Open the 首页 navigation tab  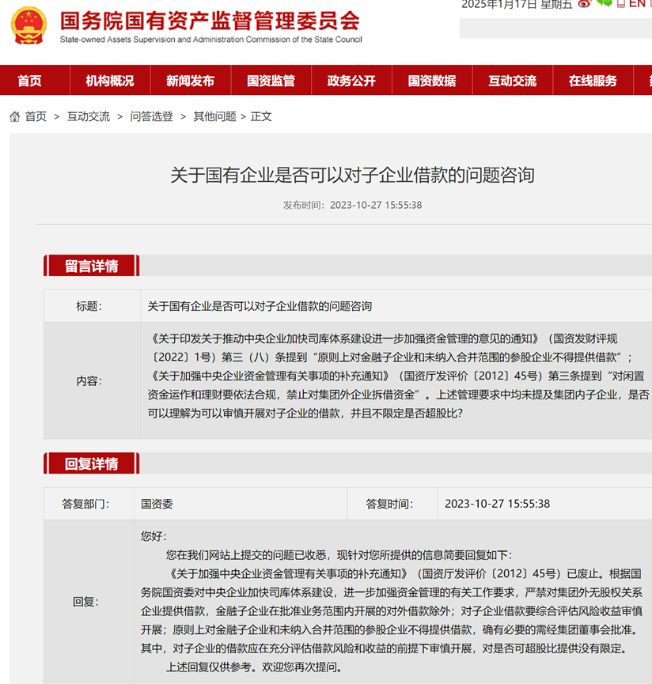pyautogui.click(x=29, y=81)
